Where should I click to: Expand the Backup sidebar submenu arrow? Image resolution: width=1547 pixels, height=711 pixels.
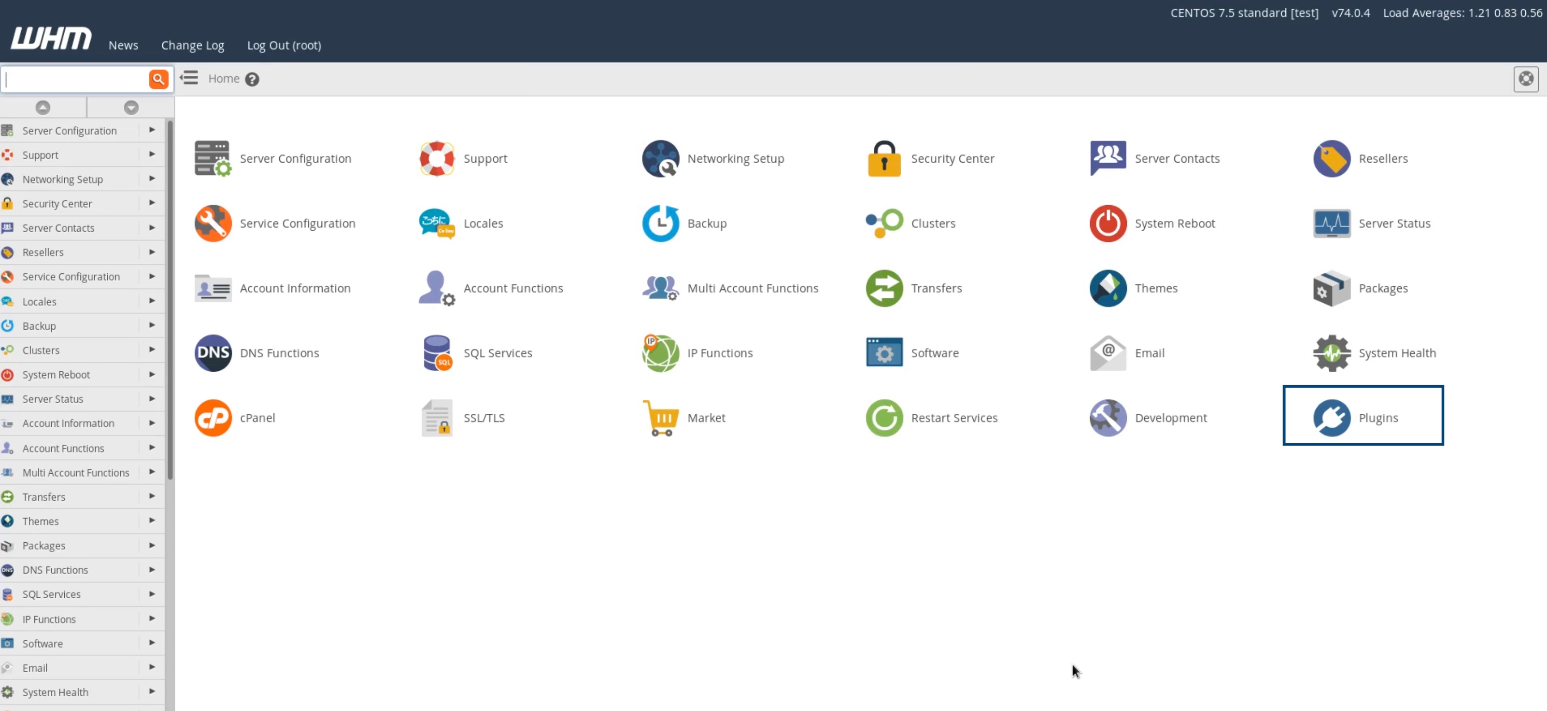tap(152, 325)
